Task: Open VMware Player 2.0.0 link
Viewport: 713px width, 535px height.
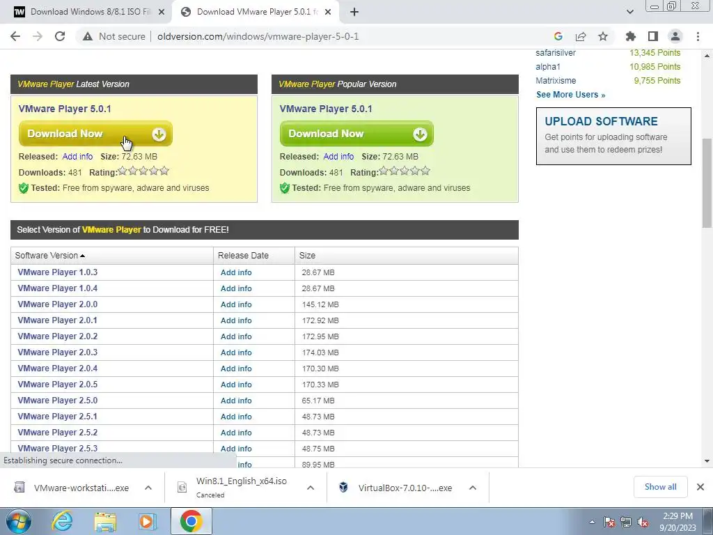Action: pos(57,304)
